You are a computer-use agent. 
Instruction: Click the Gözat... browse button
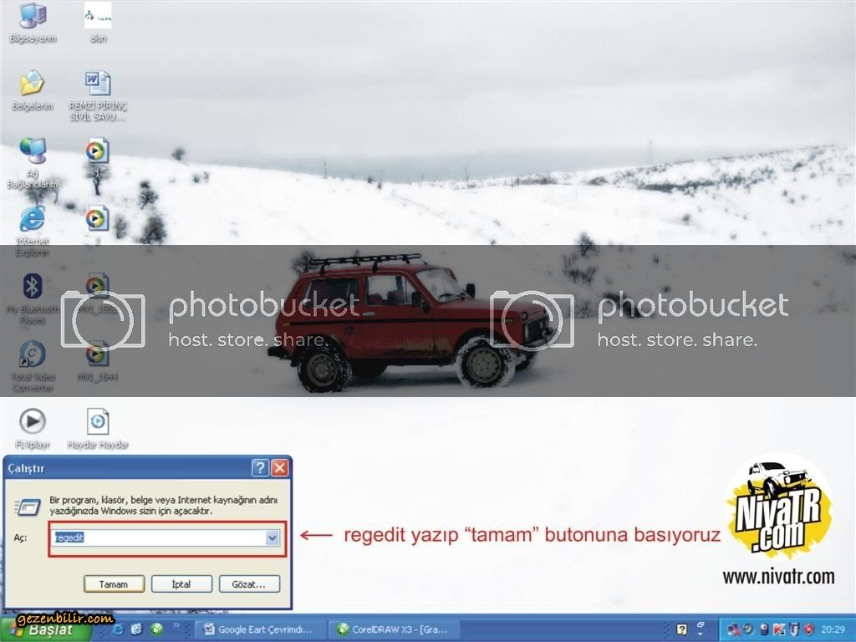[x=249, y=584]
